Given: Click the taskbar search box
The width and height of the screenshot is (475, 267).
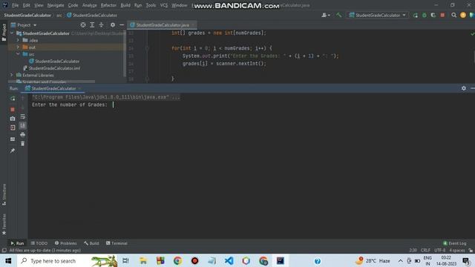Looking at the screenshot, I should point(68,260).
